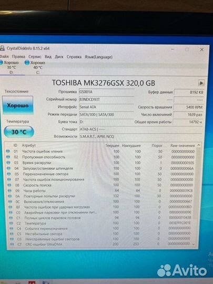
Task: Click the attribute list scroll down arrow
Action: [194, 245]
